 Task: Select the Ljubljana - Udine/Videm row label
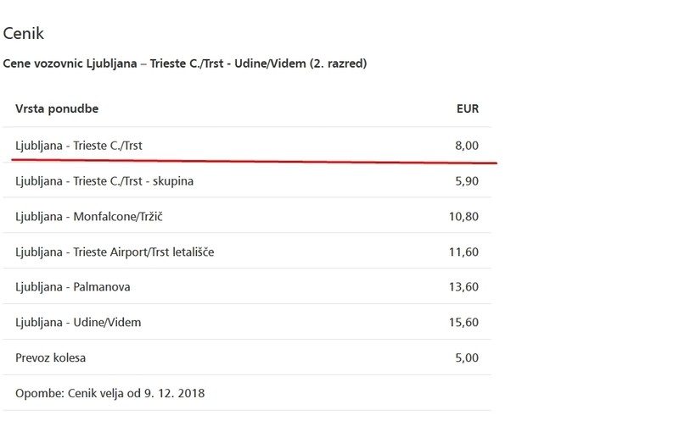pos(78,323)
